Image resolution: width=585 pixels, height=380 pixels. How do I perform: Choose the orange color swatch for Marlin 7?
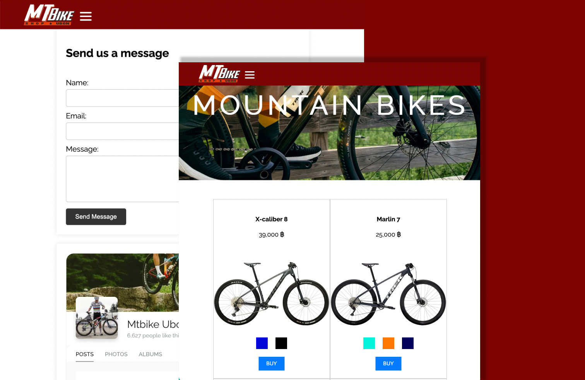(x=388, y=343)
